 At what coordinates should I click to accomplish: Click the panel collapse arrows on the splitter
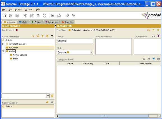coord(55,27)
